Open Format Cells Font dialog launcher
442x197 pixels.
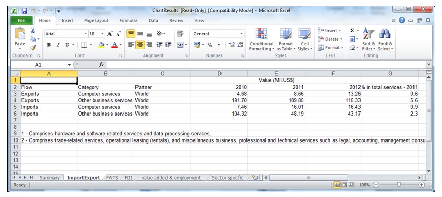[x=121, y=56]
